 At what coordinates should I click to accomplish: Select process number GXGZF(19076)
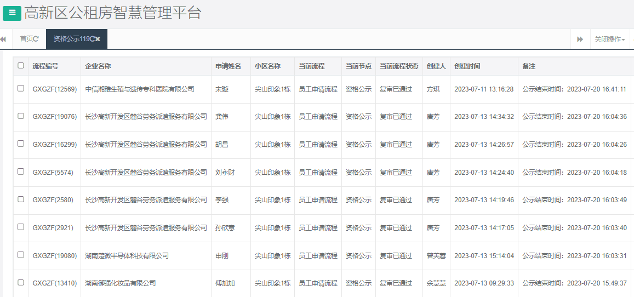[x=55, y=117]
